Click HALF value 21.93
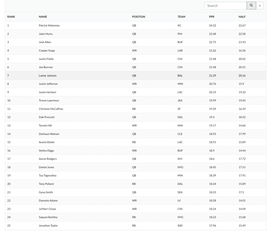272x231 pixels. click(242, 42)
